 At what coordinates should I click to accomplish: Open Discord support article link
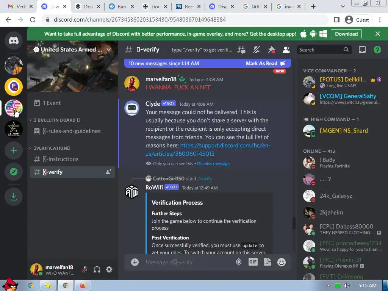pos(208,149)
